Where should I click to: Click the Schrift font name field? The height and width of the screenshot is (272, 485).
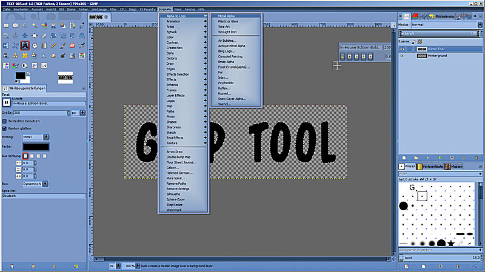(48, 103)
